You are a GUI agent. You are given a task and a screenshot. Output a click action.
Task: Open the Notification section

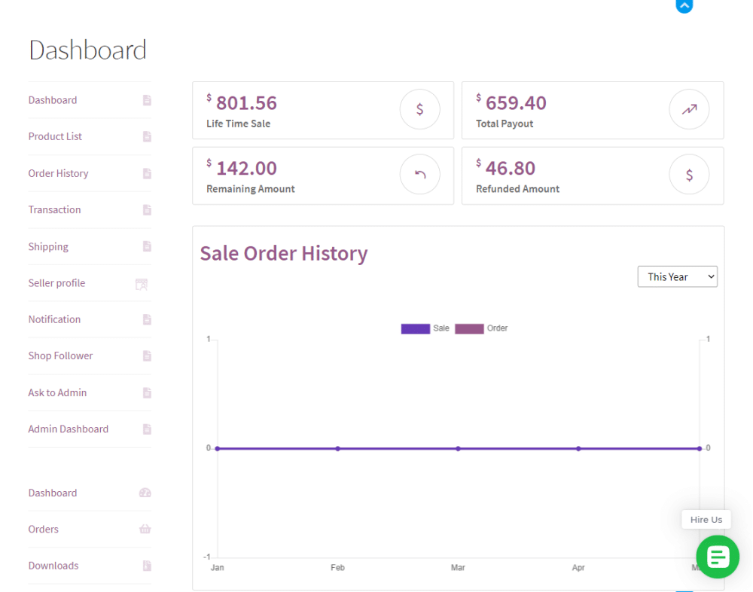pyautogui.click(x=54, y=319)
